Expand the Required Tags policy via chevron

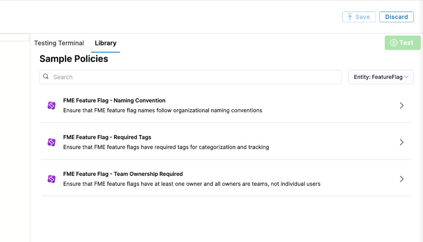click(x=401, y=142)
